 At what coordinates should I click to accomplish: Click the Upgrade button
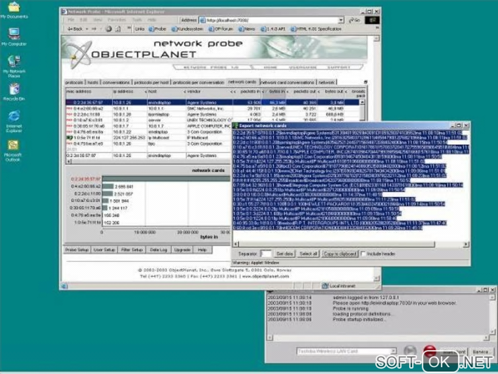(182, 250)
